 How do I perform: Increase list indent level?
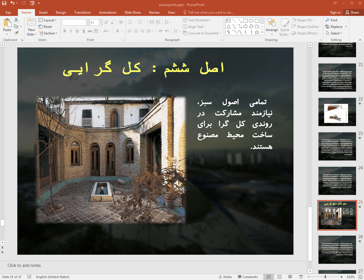[158, 22]
